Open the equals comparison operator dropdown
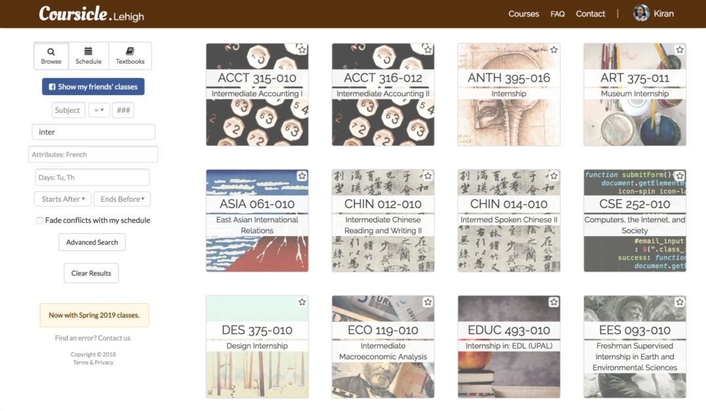This screenshot has width=706, height=411. click(99, 110)
